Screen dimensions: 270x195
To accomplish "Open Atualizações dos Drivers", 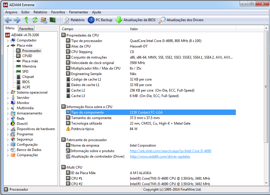I will (181, 20).
